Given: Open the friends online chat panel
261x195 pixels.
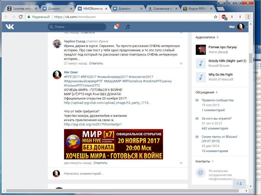Looking at the screenshot, I should [239, 184].
